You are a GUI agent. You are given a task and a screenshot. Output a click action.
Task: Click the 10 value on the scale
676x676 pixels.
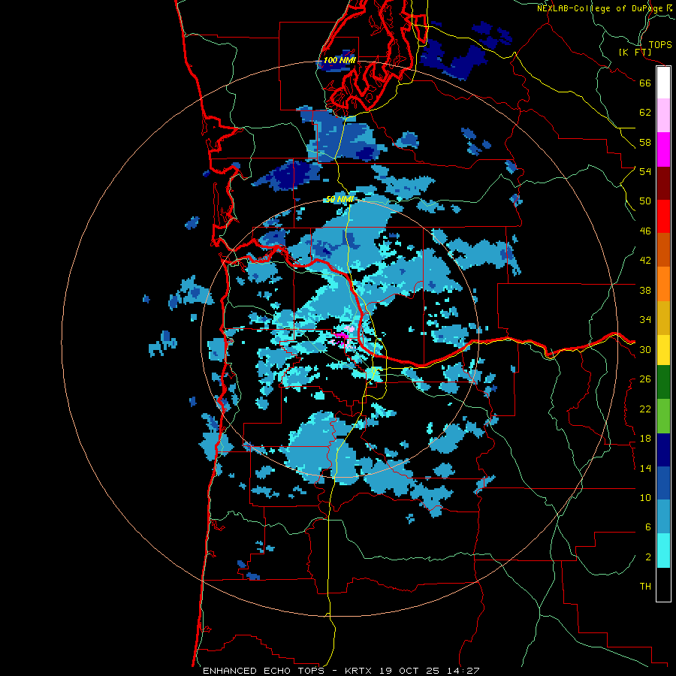click(645, 497)
